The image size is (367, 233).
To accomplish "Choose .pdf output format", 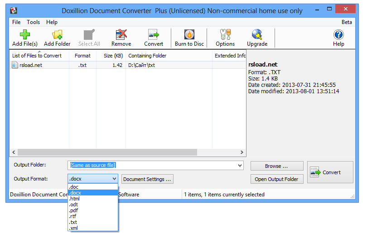I will 93,210.
